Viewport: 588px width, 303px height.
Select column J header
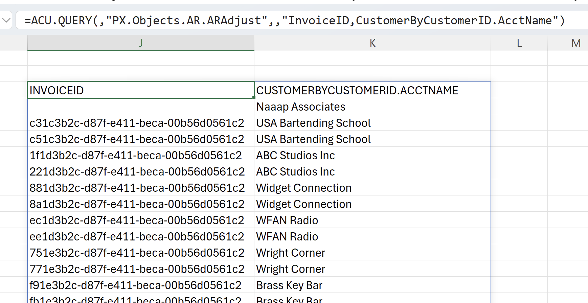pos(141,43)
